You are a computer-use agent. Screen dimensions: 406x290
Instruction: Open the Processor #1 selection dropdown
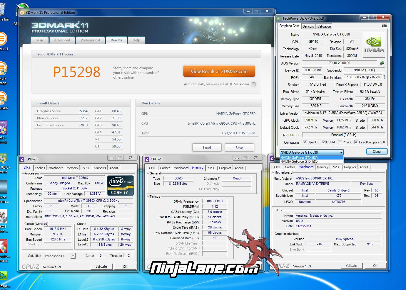60,256
